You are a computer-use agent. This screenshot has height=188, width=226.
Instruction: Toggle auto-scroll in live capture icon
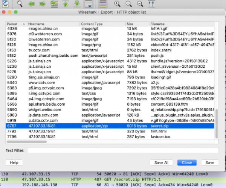pyautogui.click(x=89, y=4)
